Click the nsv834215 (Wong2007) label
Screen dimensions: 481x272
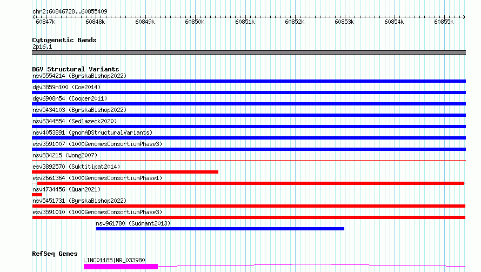[65, 155]
